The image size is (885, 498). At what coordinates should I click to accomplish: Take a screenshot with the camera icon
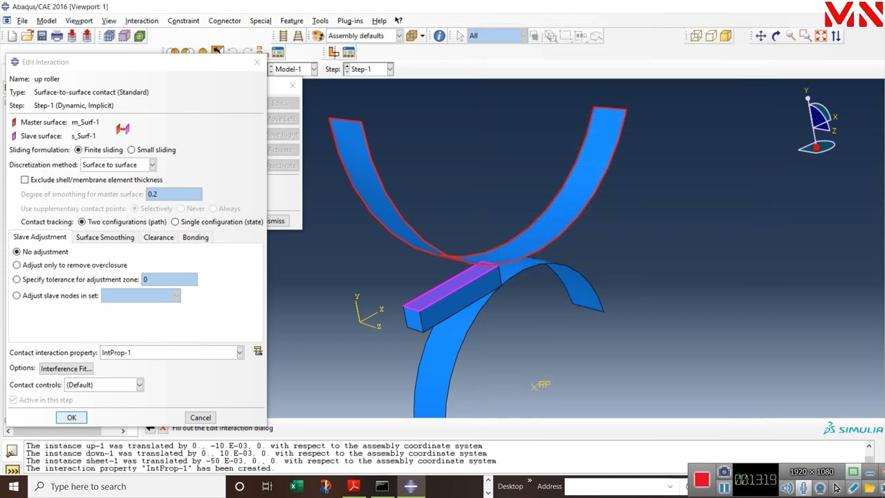pyautogui.click(x=724, y=472)
